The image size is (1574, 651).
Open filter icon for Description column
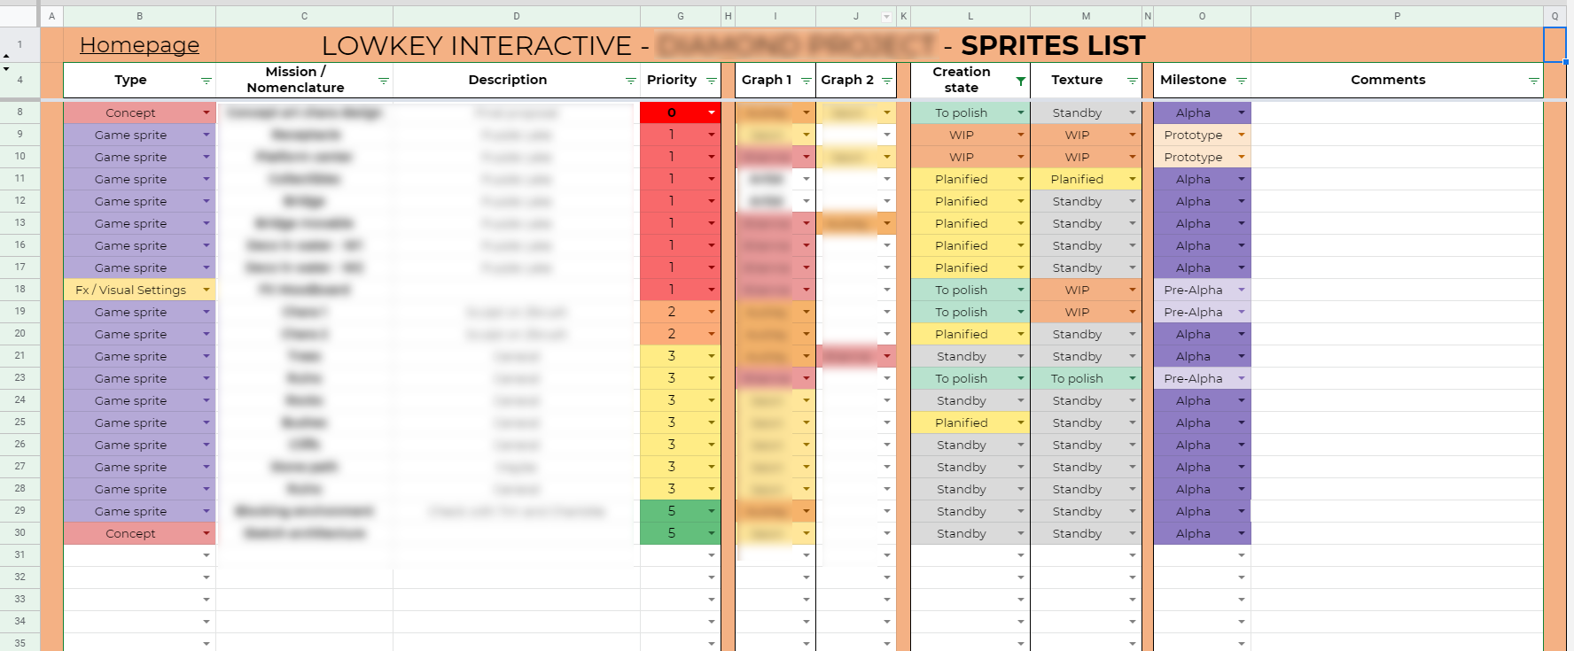click(x=631, y=81)
